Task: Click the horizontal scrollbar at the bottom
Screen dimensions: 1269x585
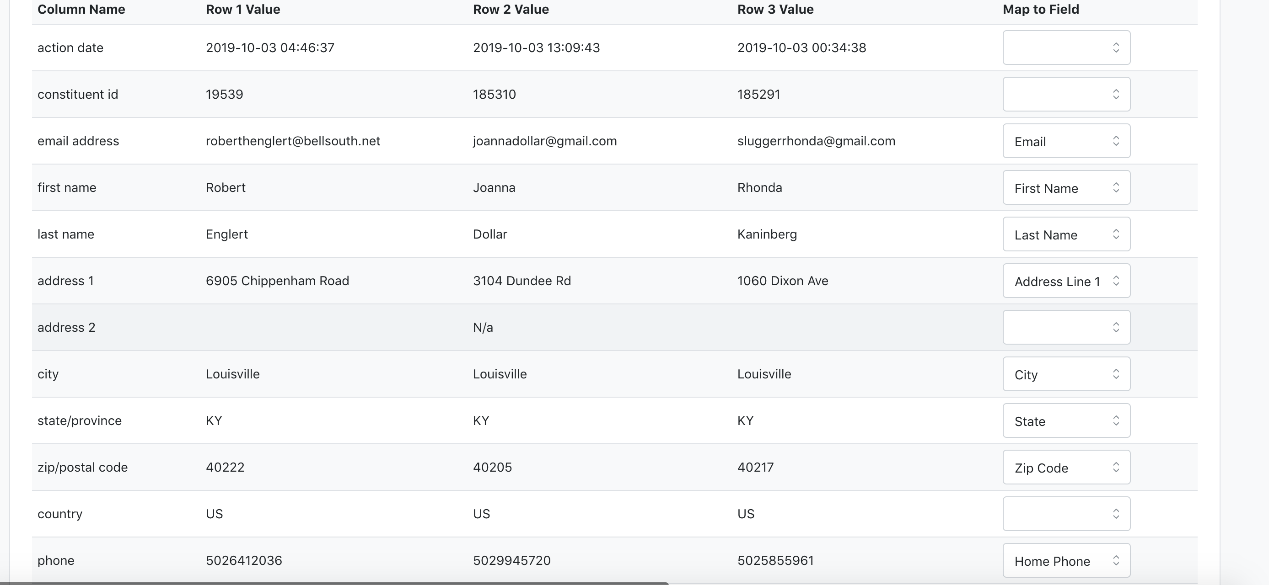Action: coord(335,583)
